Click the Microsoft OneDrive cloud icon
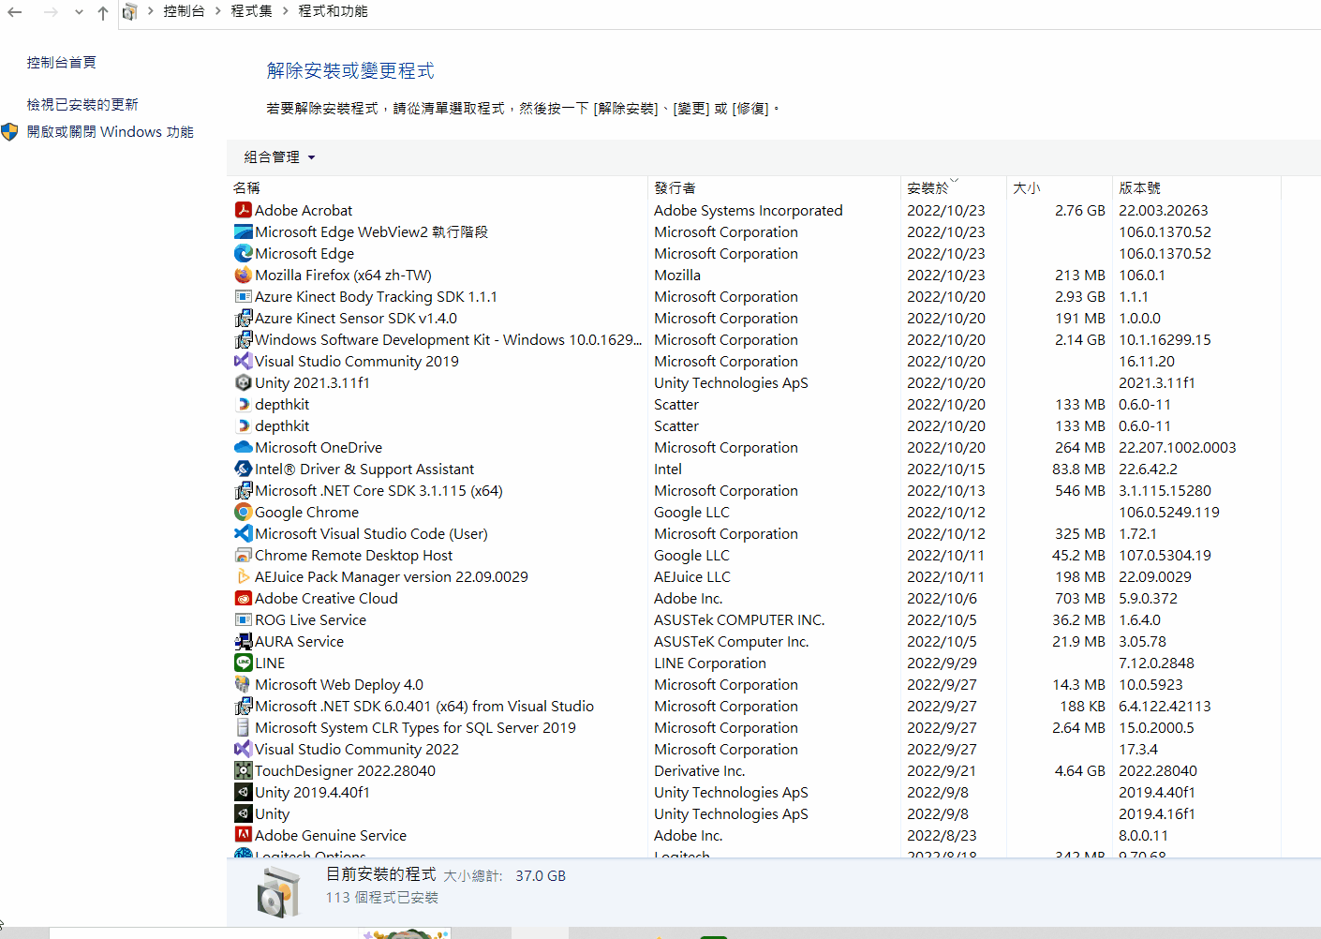Viewport: 1321px width, 939px height. point(244,447)
